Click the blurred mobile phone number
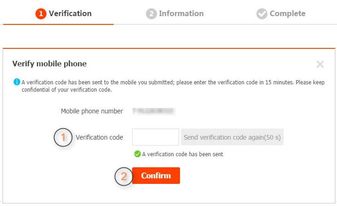The height and width of the screenshot is (206, 337). coord(153,111)
